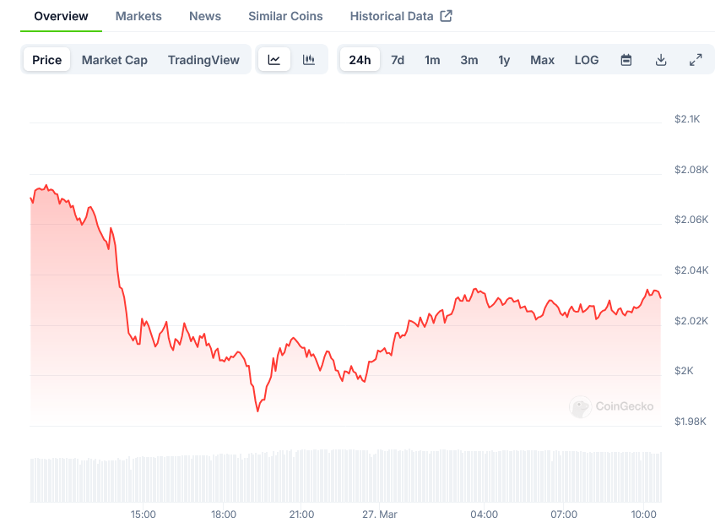Click the lowest dip of the price line
The image size is (715, 528).
(257, 411)
